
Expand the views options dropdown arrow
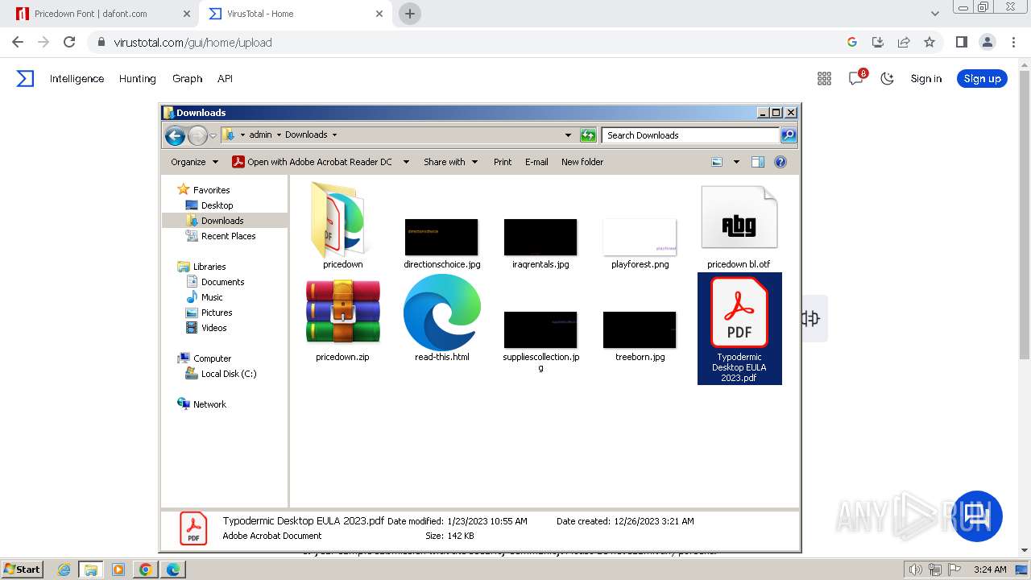pos(735,162)
